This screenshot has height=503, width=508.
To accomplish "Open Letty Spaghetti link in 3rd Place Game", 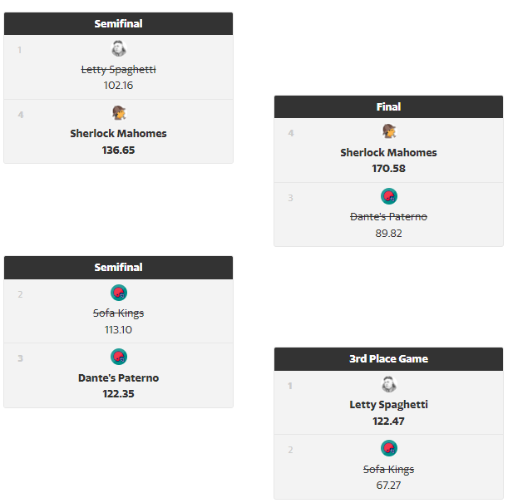I will pyautogui.click(x=388, y=405).
